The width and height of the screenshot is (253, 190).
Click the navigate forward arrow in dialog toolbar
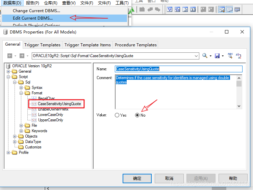pos(22,56)
